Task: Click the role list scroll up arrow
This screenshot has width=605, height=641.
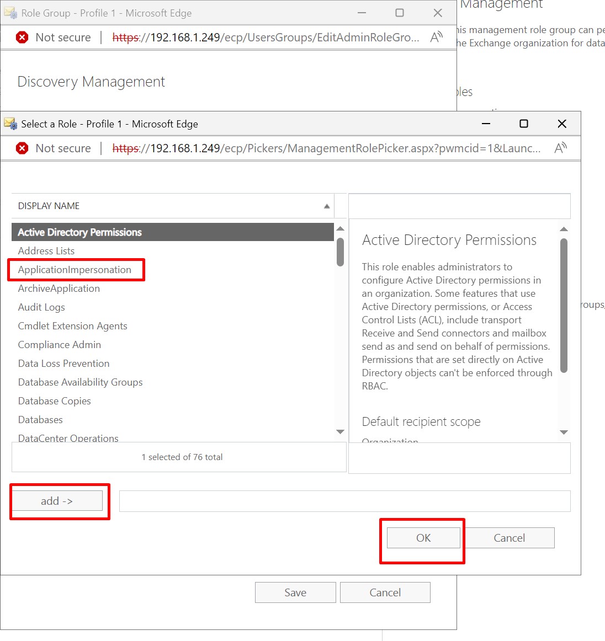Action: pos(340,229)
